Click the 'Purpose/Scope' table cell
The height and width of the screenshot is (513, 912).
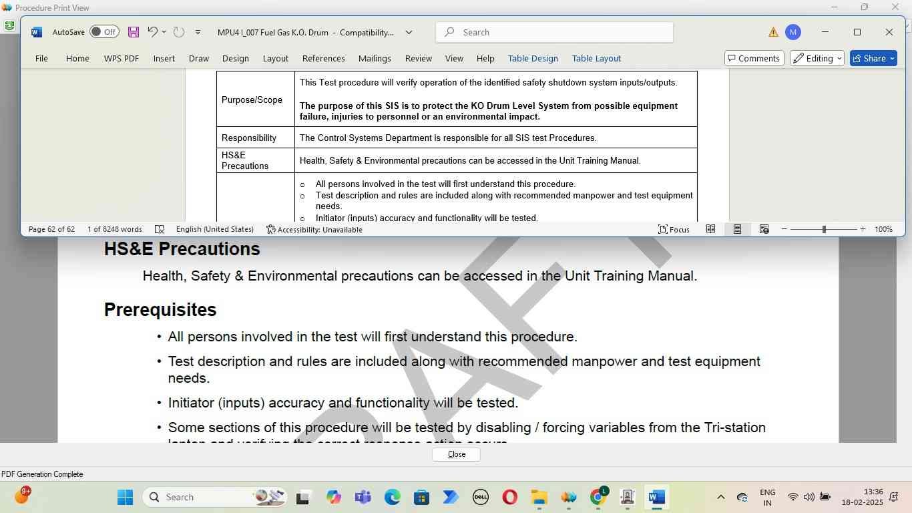256,100
